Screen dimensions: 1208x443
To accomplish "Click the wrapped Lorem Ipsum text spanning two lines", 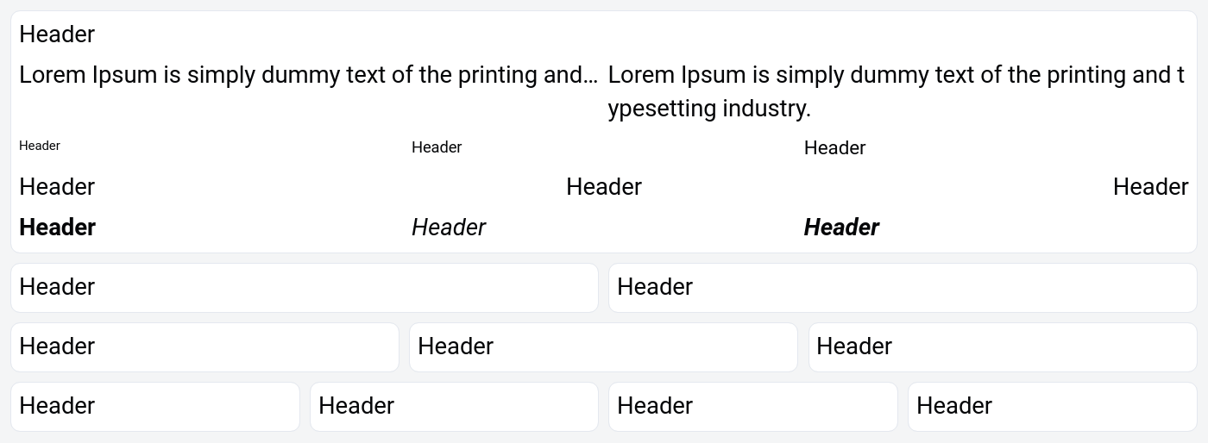I will click(x=896, y=91).
